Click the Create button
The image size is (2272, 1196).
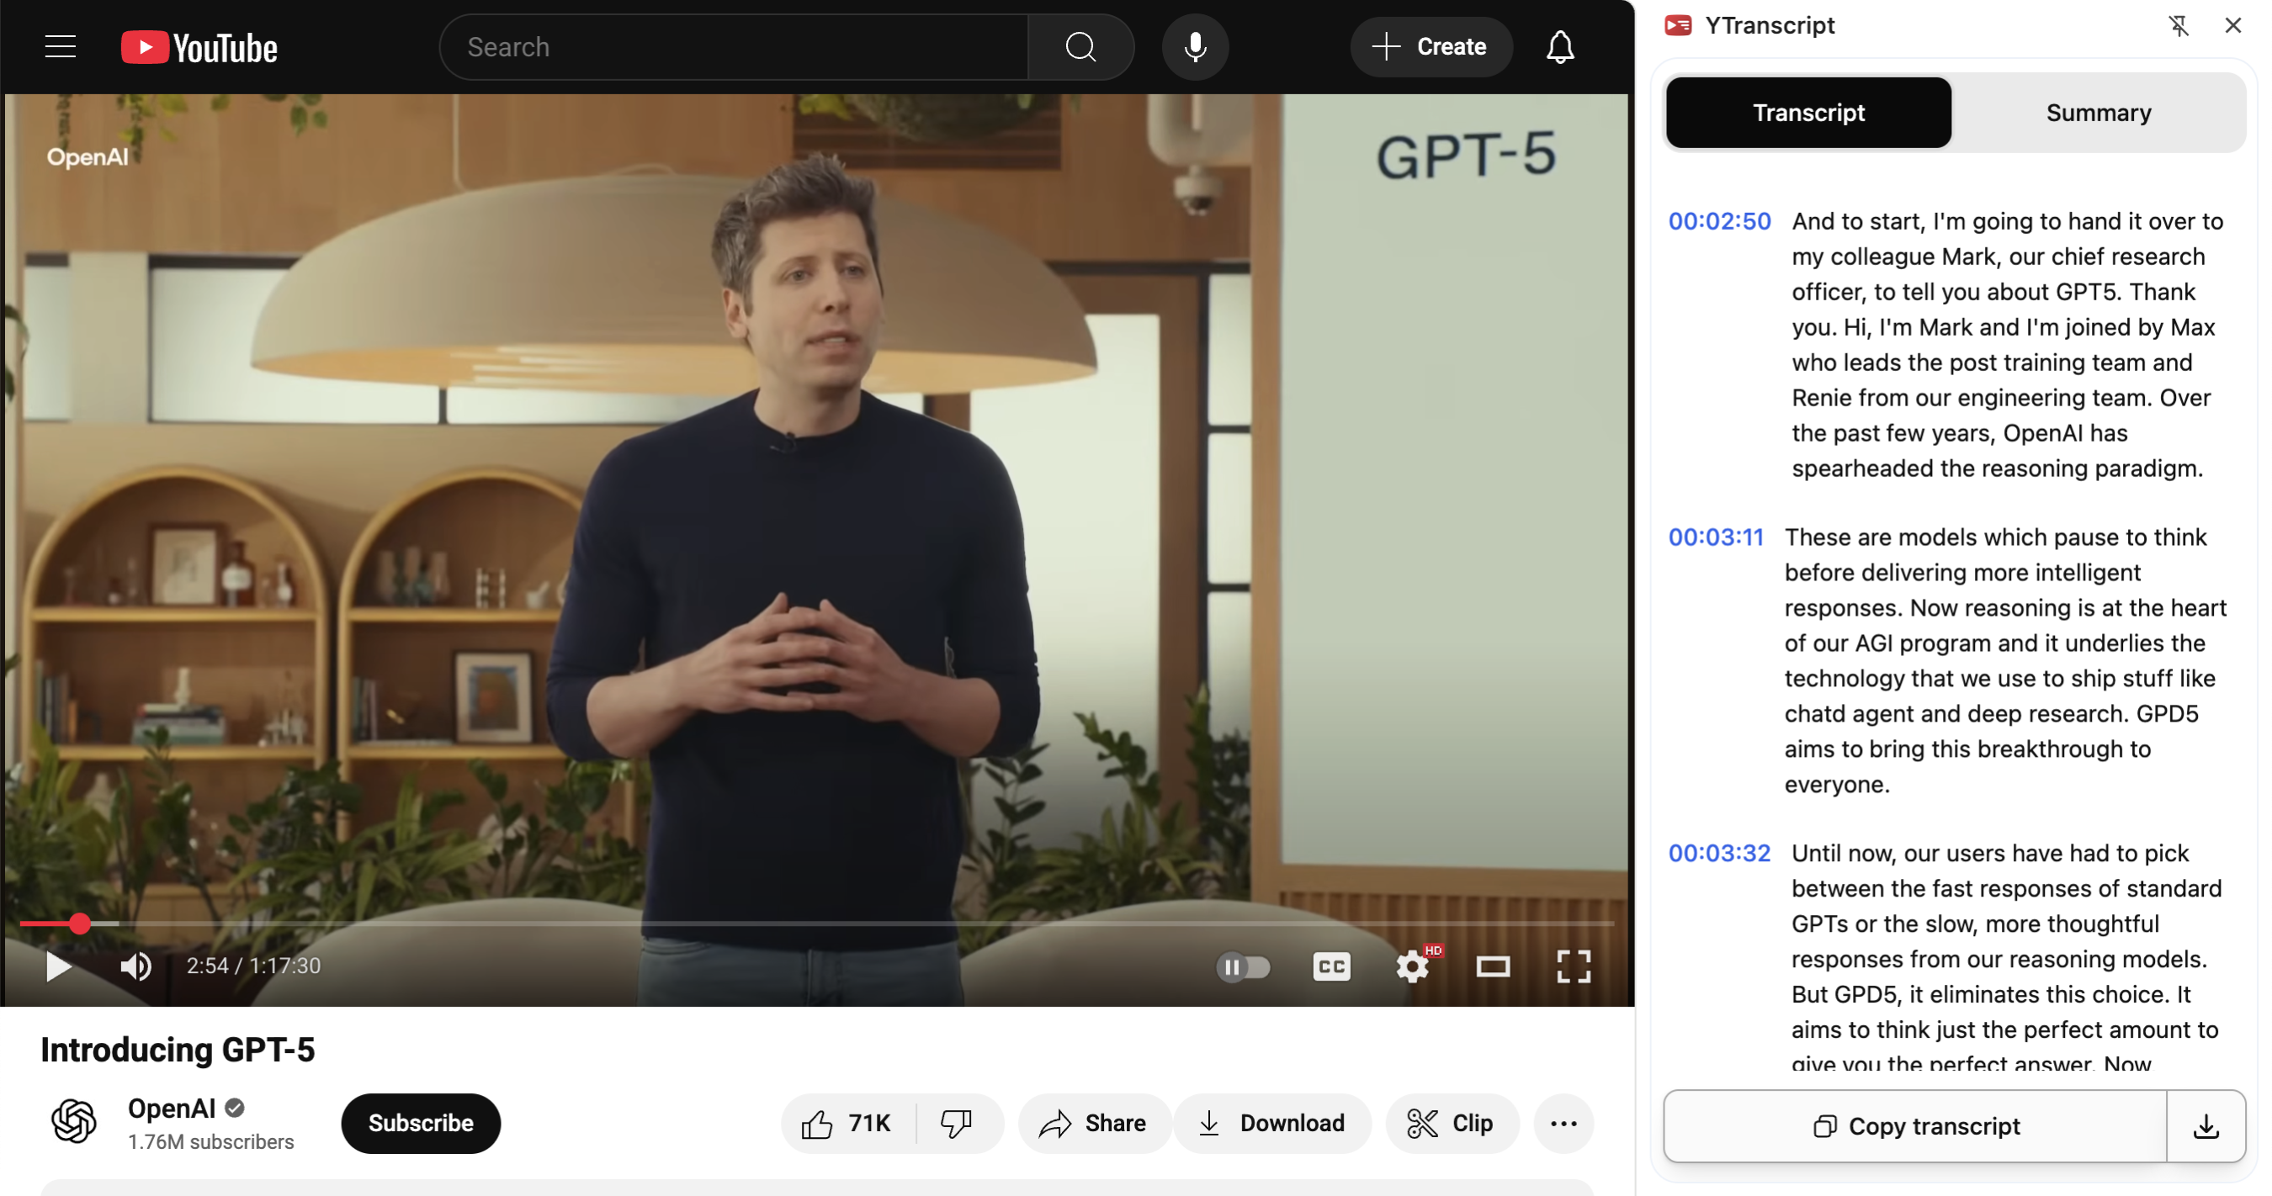[x=1431, y=47]
